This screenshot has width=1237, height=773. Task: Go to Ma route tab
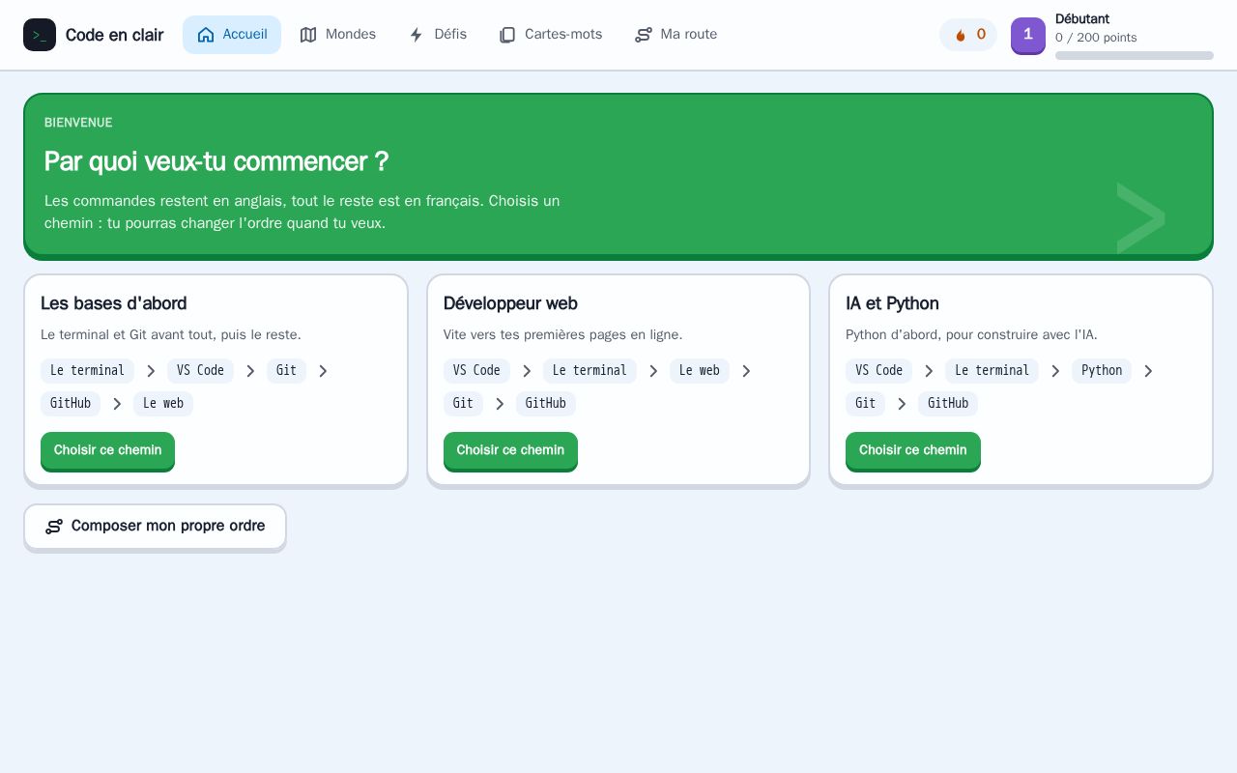tap(676, 35)
